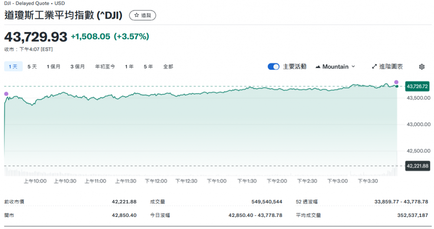Toggle the 主要活動 switch off
The image size is (434, 229).
pos(273,67)
